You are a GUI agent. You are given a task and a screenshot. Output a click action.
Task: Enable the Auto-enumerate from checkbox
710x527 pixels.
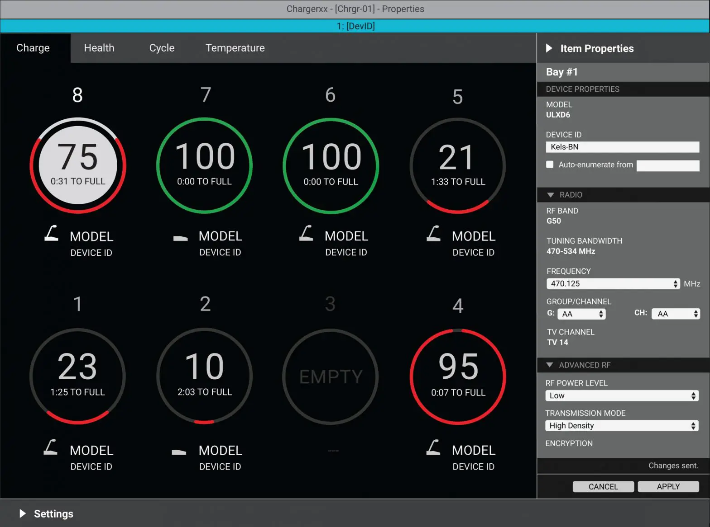tap(550, 165)
